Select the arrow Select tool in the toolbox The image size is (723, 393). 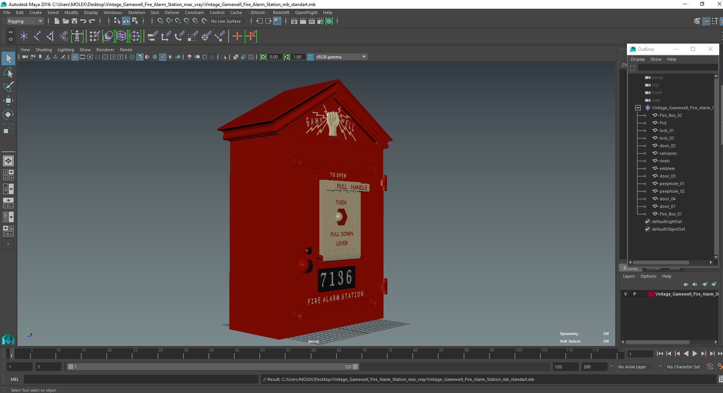click(x=8, y=58)
